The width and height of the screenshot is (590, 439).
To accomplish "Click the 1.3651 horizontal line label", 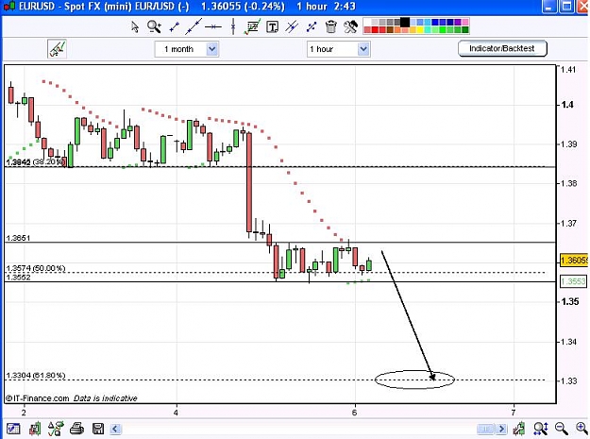I will (18, 238).
